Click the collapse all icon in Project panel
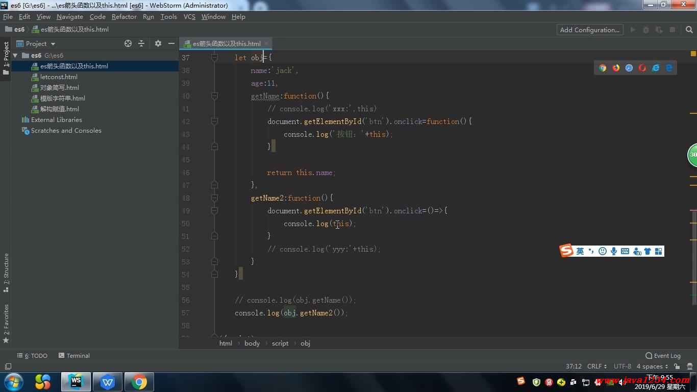Viewport: 697px width, 392px height. 141,43
